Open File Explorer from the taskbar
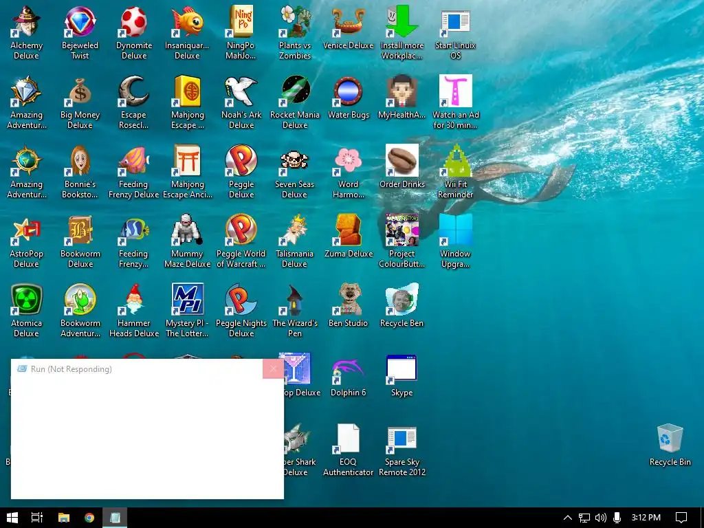 point(64,518)
